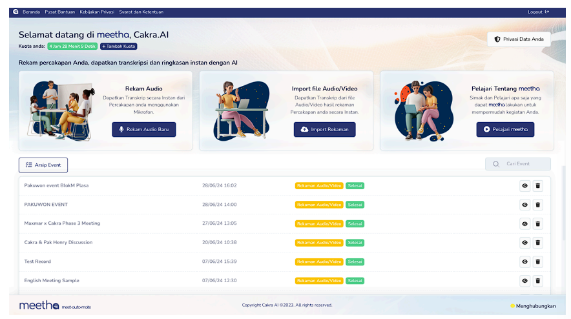Click the remaining quota badge 4 Jam 28 Menit
Image resolution: width=571 pixels, height=319 pixels.
click(x=72, y=46)
